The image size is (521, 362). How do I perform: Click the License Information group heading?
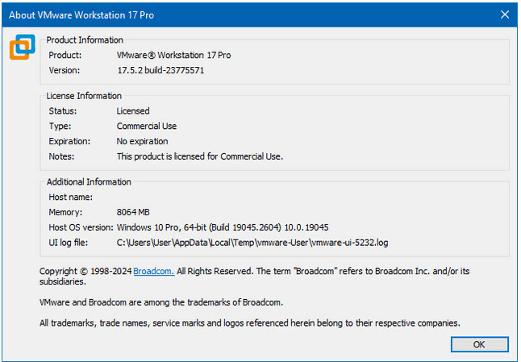tap(84, 96)
